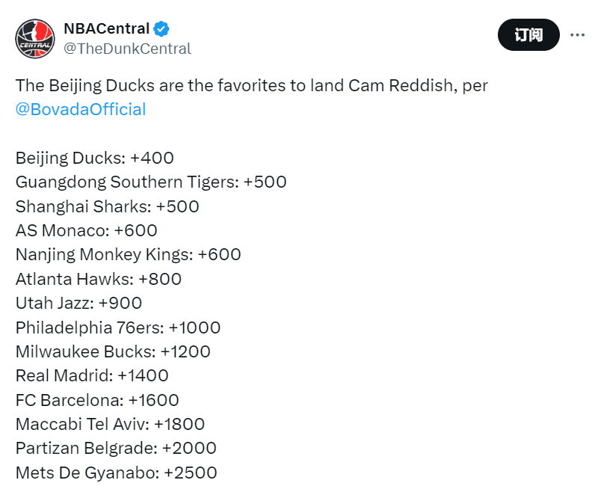Click the 'AS Monaco: +600' line

[x=86, y=230]
